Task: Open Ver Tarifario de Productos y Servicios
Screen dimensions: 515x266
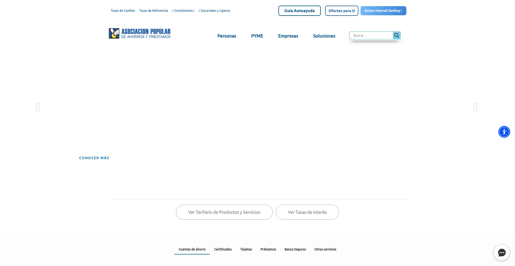Action: (x=224, y=212)
